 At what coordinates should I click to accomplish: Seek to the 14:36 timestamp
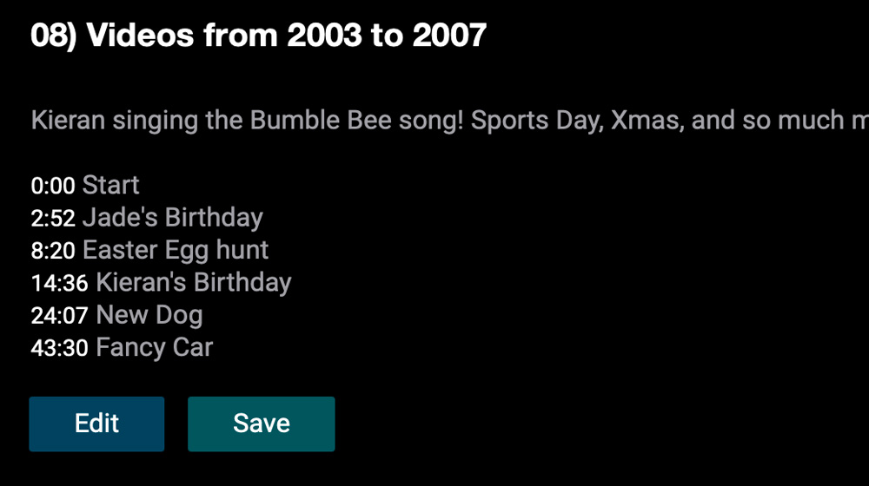tap(59, 284)
